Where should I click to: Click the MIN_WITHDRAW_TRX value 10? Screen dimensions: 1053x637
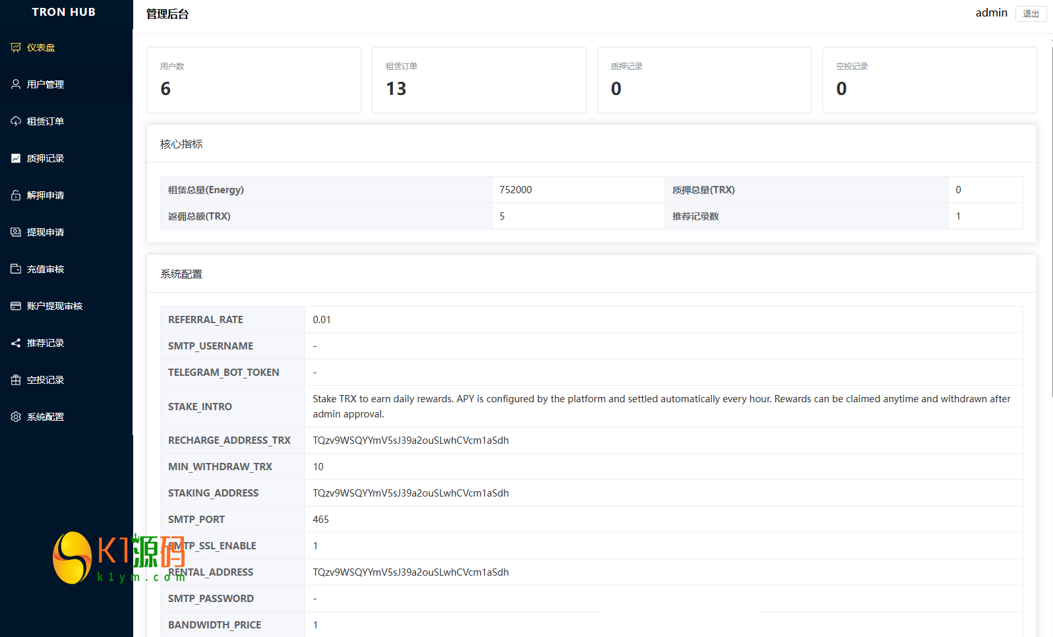(318, 466)
